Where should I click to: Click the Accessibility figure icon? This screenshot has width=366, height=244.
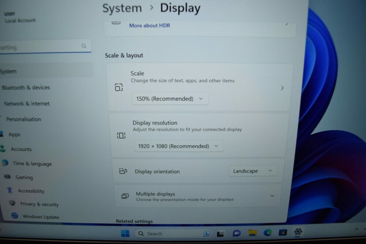[10, 190]
